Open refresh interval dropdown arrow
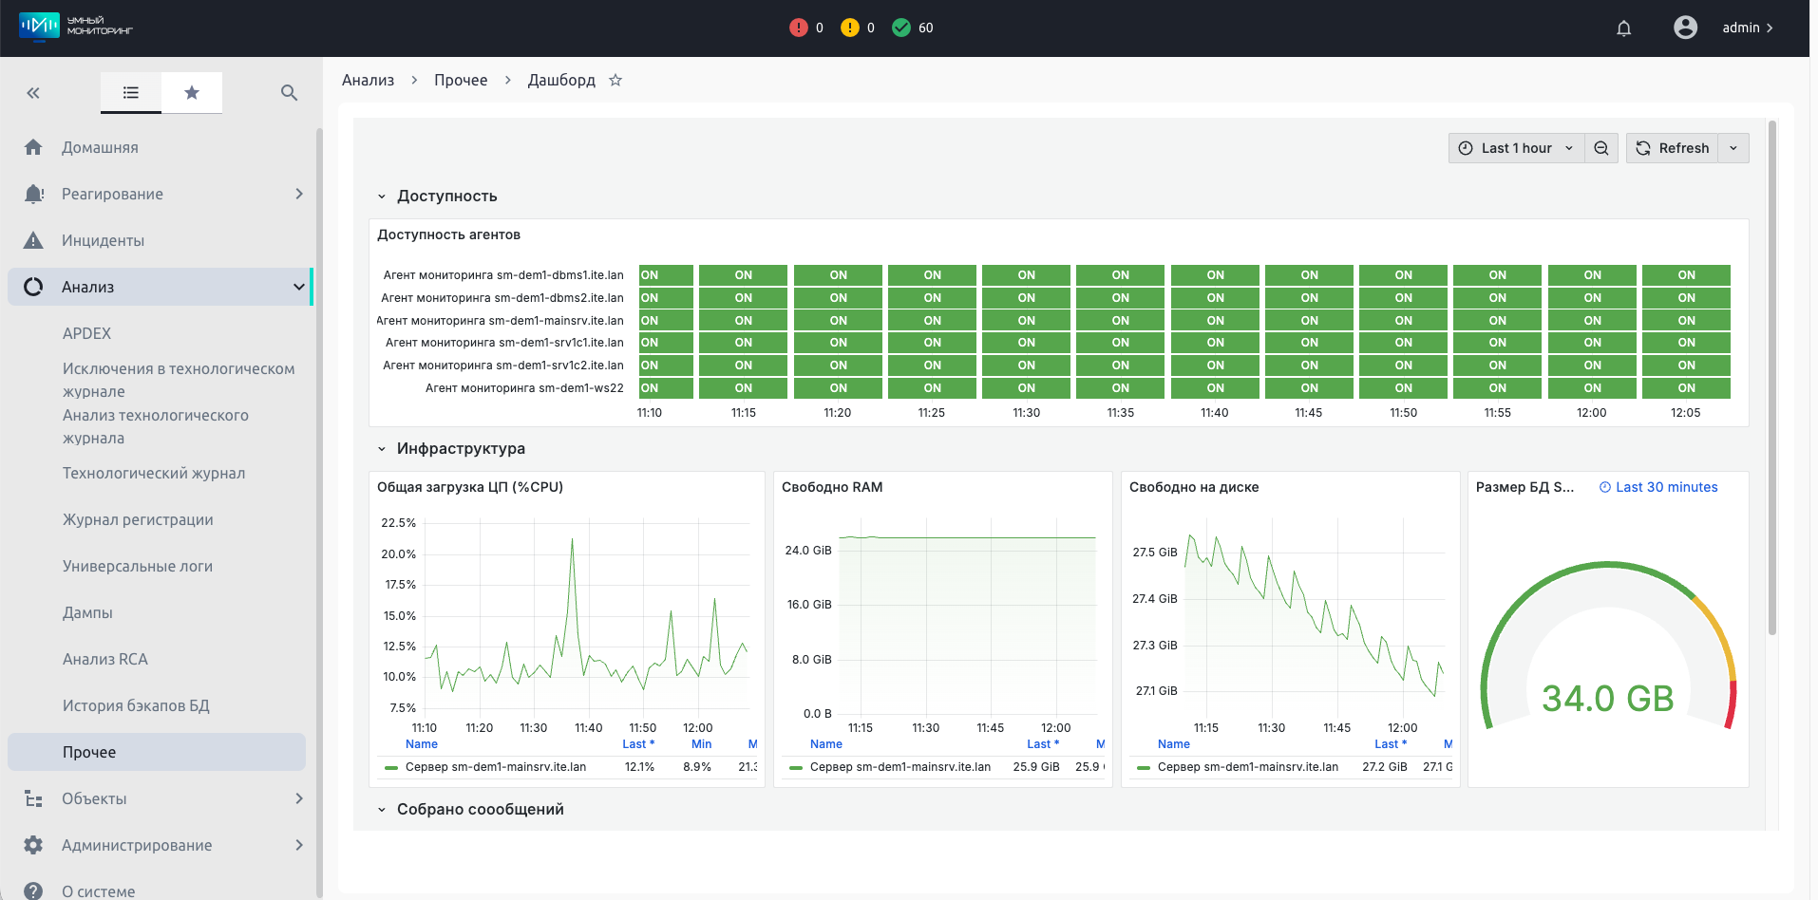The image size is (1818, 900). tap(1733, 148)
